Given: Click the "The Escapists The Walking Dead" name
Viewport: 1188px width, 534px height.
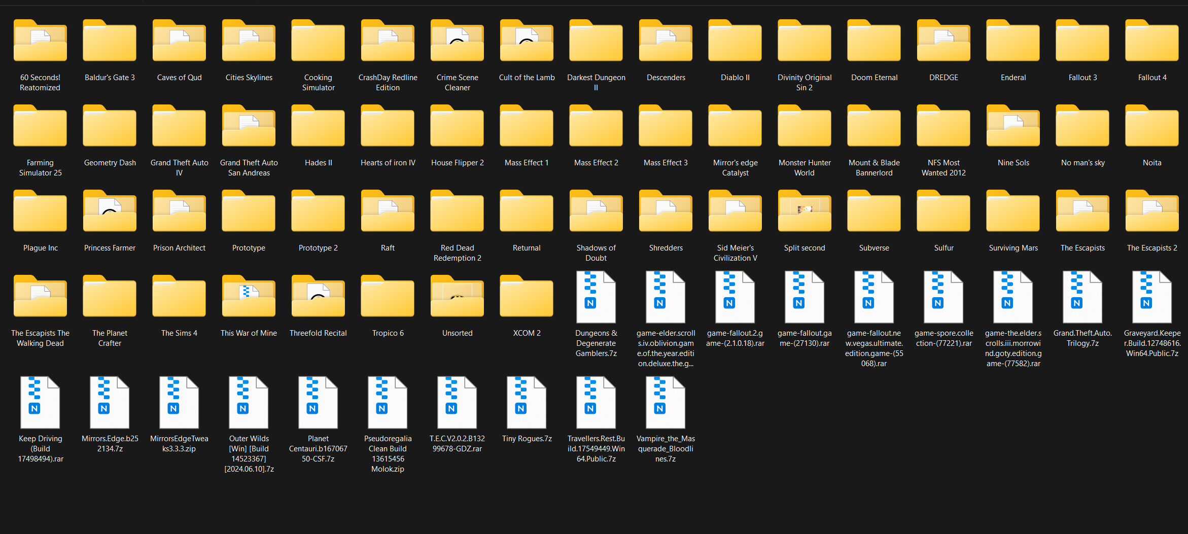Looking at the screenshot, I should click(x=40, y=338).
